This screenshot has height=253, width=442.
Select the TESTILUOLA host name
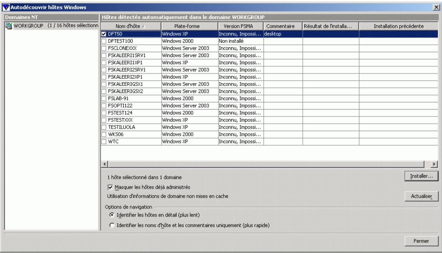121,127
